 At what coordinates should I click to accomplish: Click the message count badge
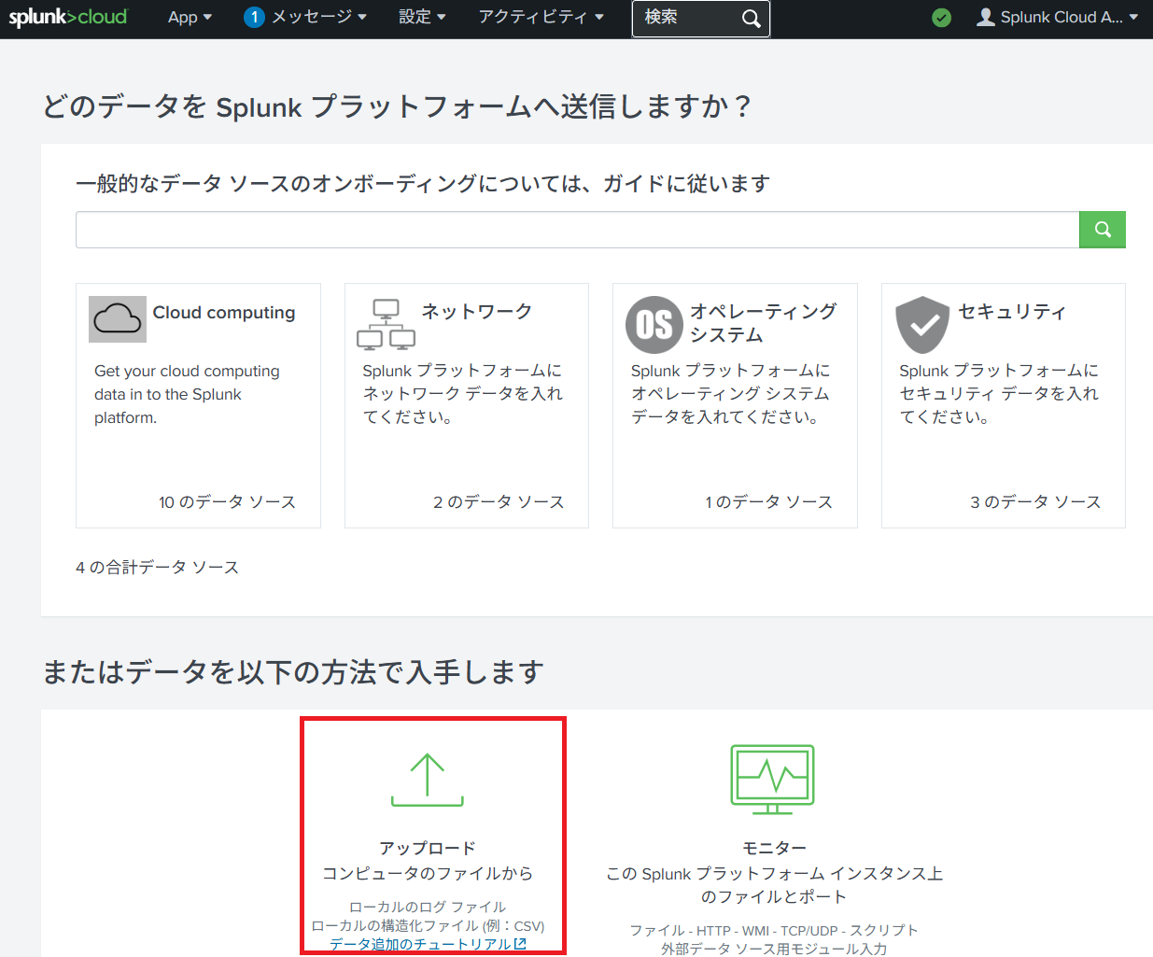[x=254, y=17]
